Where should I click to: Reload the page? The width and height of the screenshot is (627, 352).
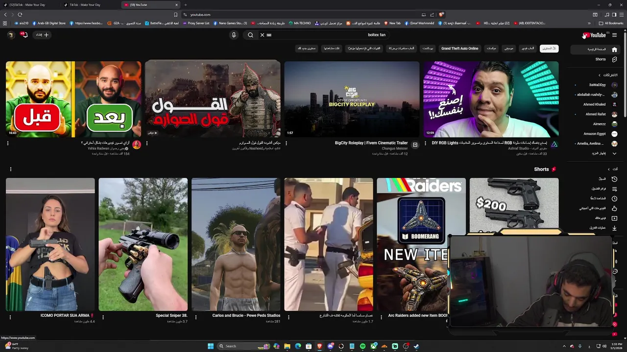[x=20, y=15]
